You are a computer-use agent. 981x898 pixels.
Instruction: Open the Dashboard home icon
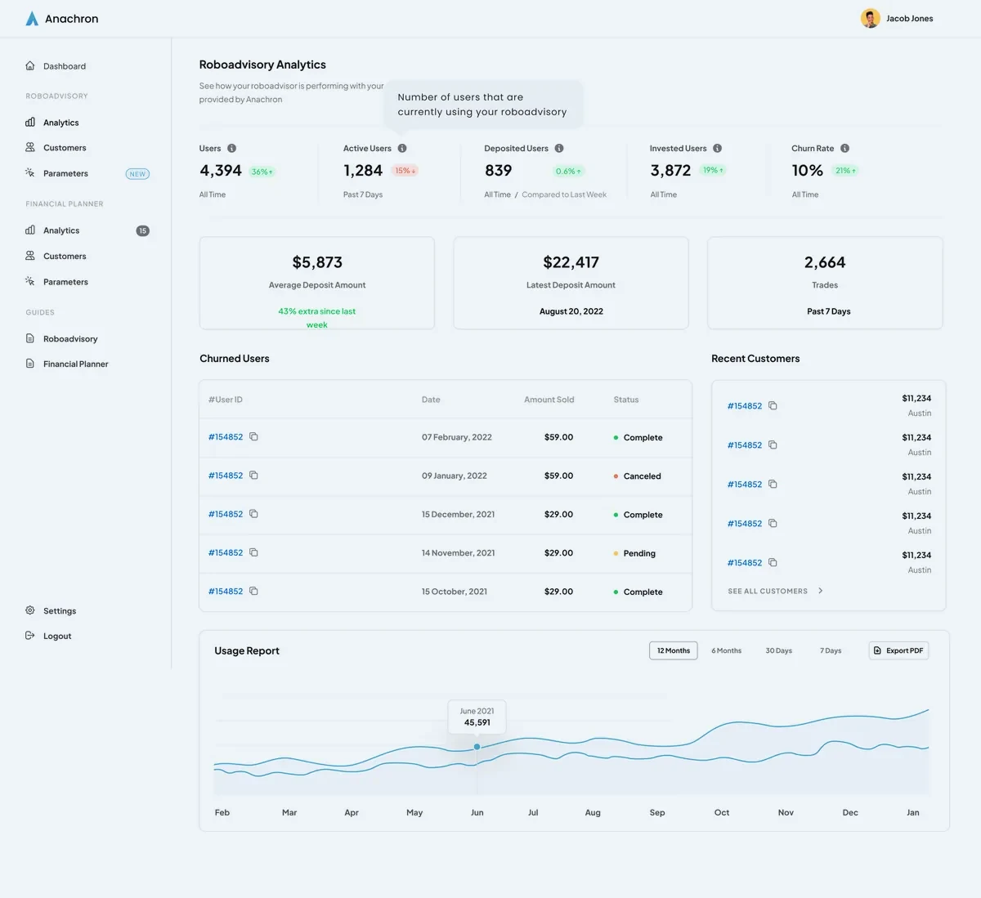pos(30,65)
